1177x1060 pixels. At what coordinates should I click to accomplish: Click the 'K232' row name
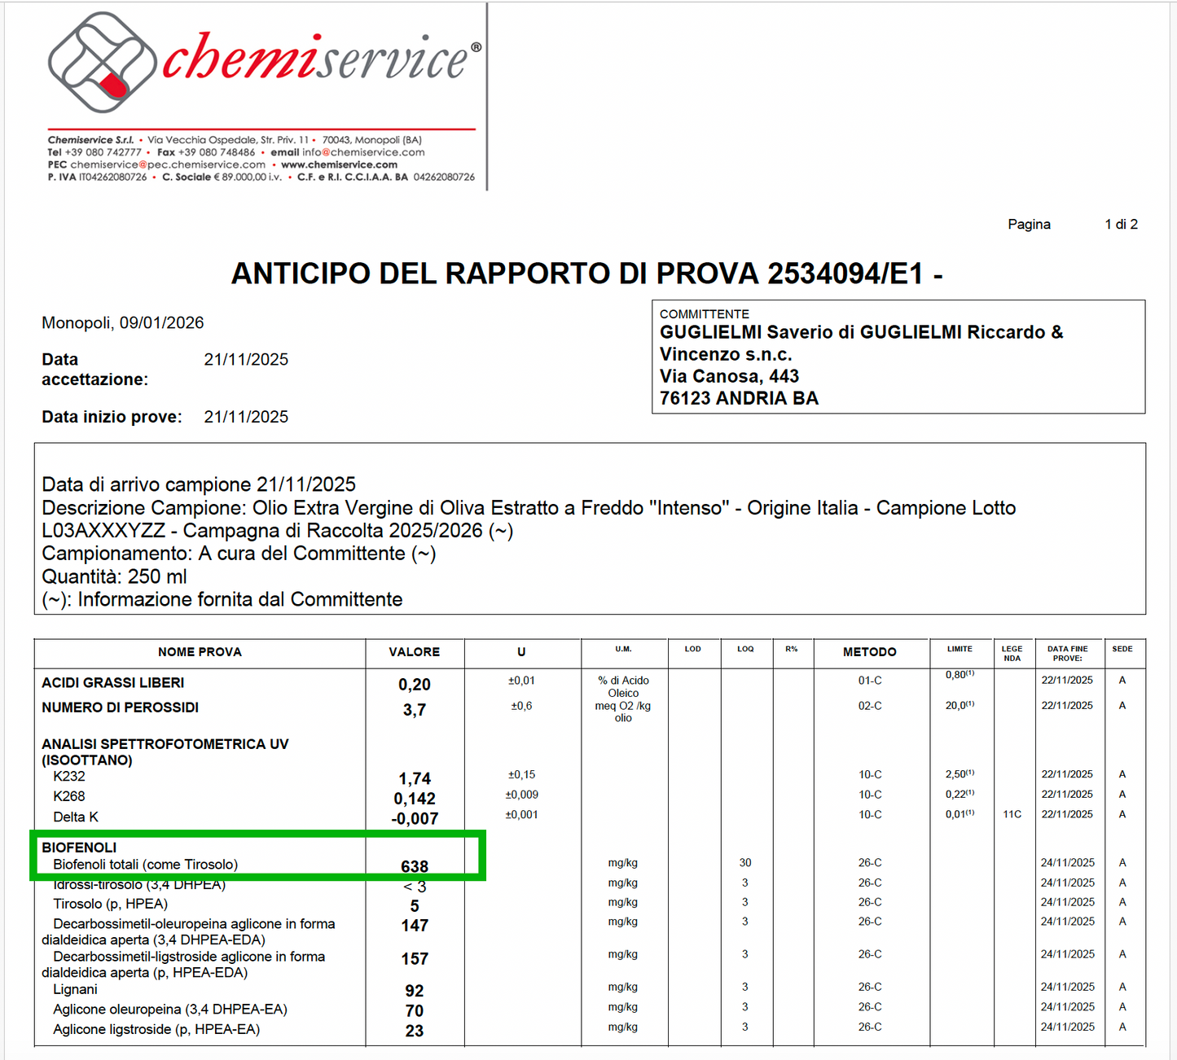point(69,777)
